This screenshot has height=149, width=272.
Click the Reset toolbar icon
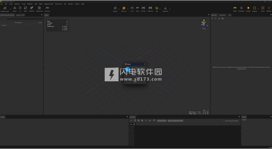[25, 8]
